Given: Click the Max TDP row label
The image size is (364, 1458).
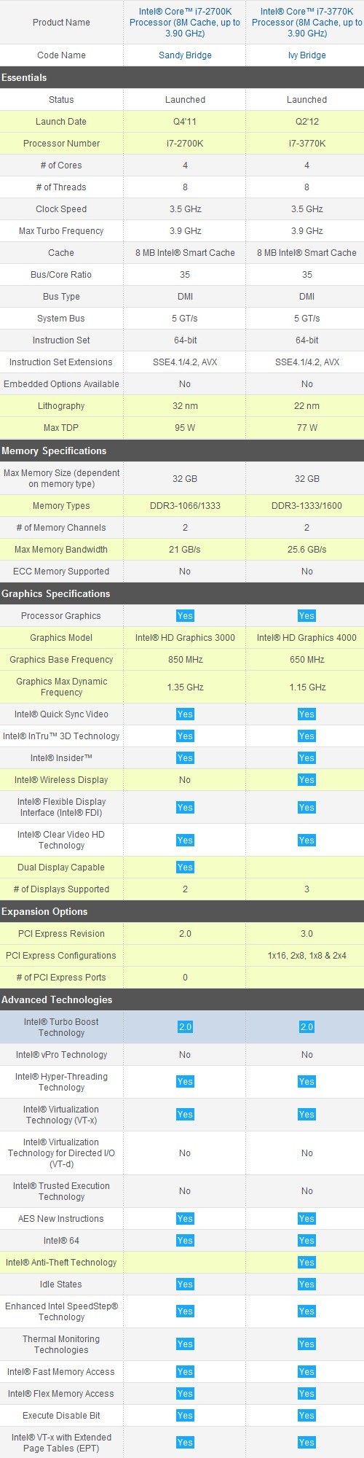Looking at the screenshot, I should (x=61, y=428).
